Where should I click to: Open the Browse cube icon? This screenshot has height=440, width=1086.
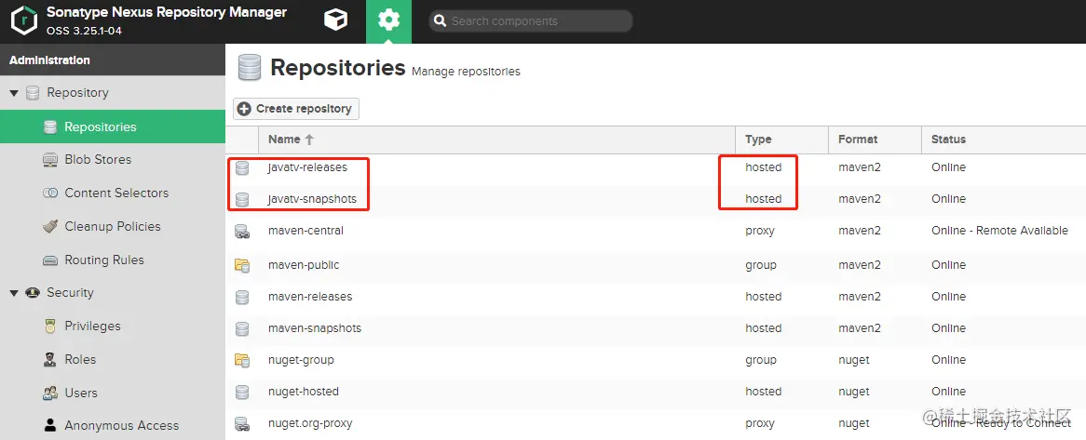[336, 20]
